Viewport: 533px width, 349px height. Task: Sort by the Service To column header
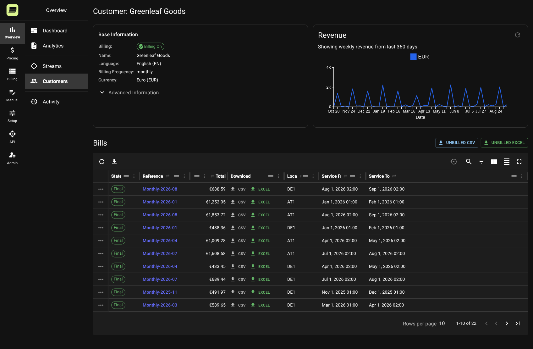(x=379, y=176)
